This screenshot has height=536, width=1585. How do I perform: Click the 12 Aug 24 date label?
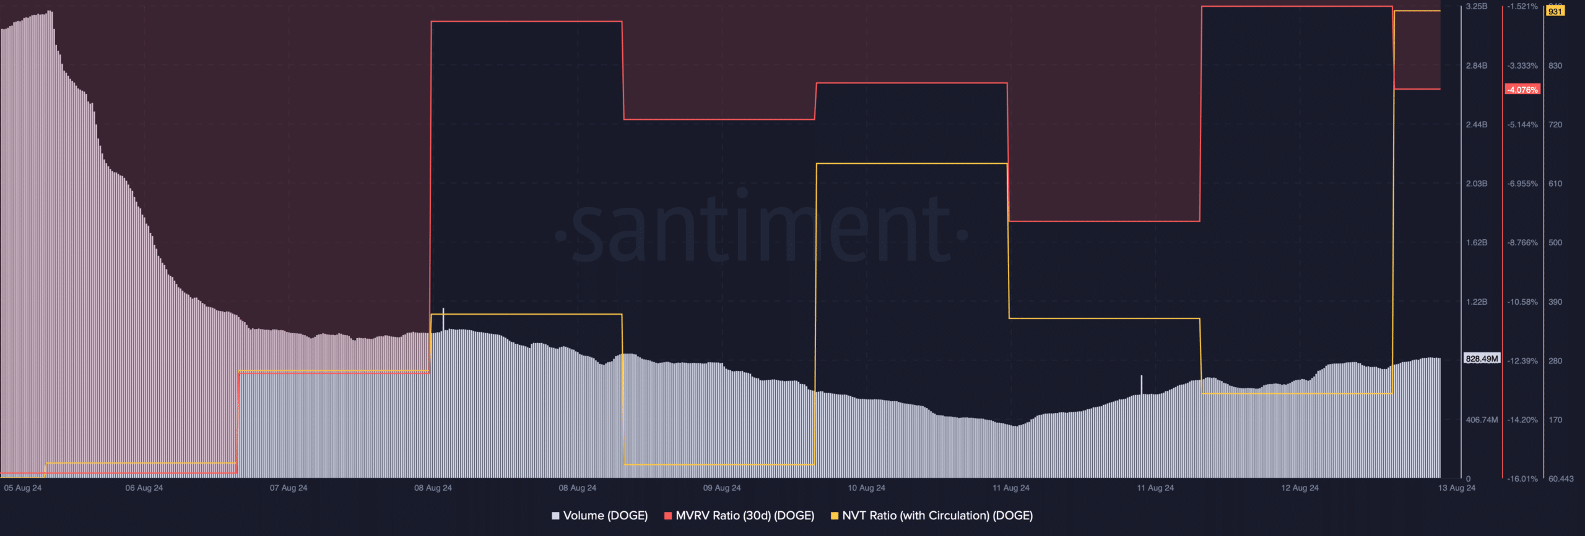click(x=1300, y=488)
